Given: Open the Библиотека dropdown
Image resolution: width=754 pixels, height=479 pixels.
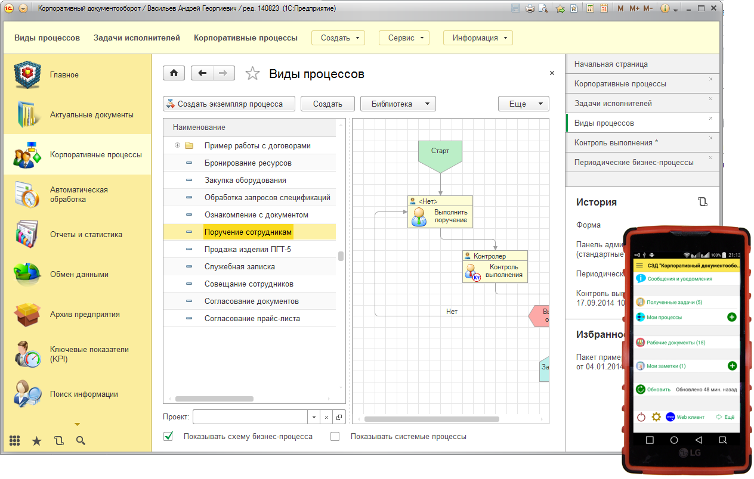Looking at the screenshot, I should (398, 104).
